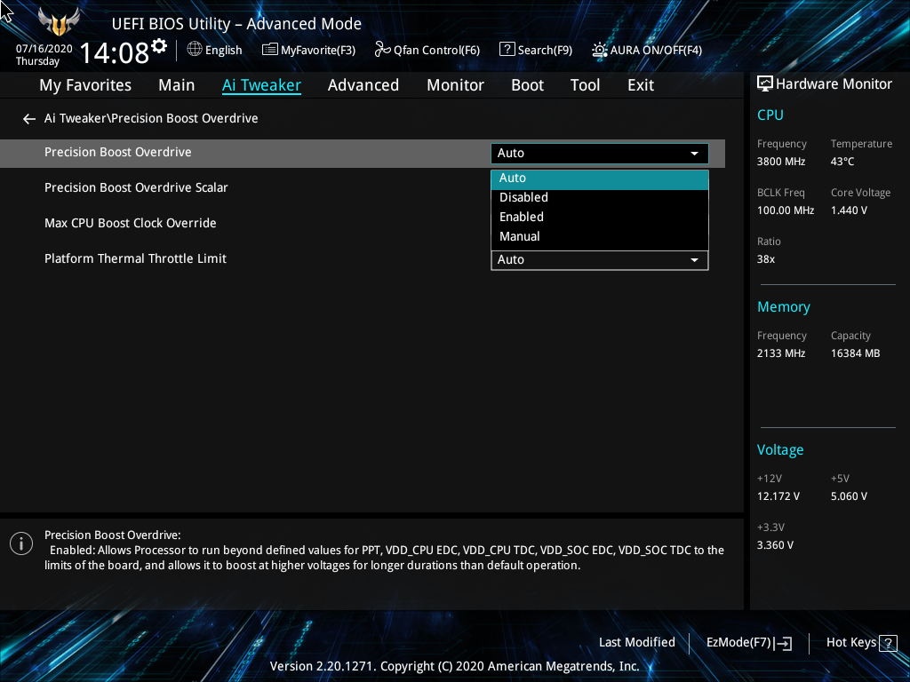
Task: Choose Disabled in the dropdown list
Action: coord(600,198)
